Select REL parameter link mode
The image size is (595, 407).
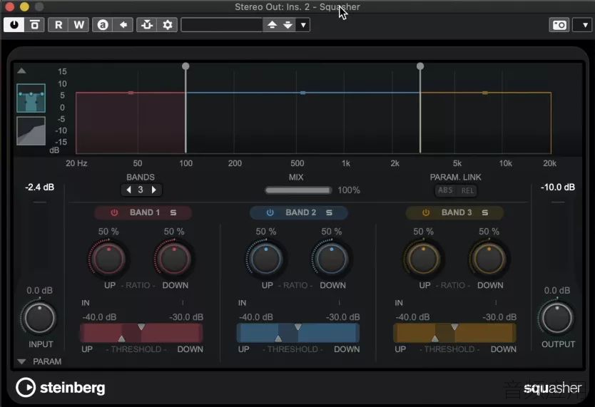click(x=467, y=190)
